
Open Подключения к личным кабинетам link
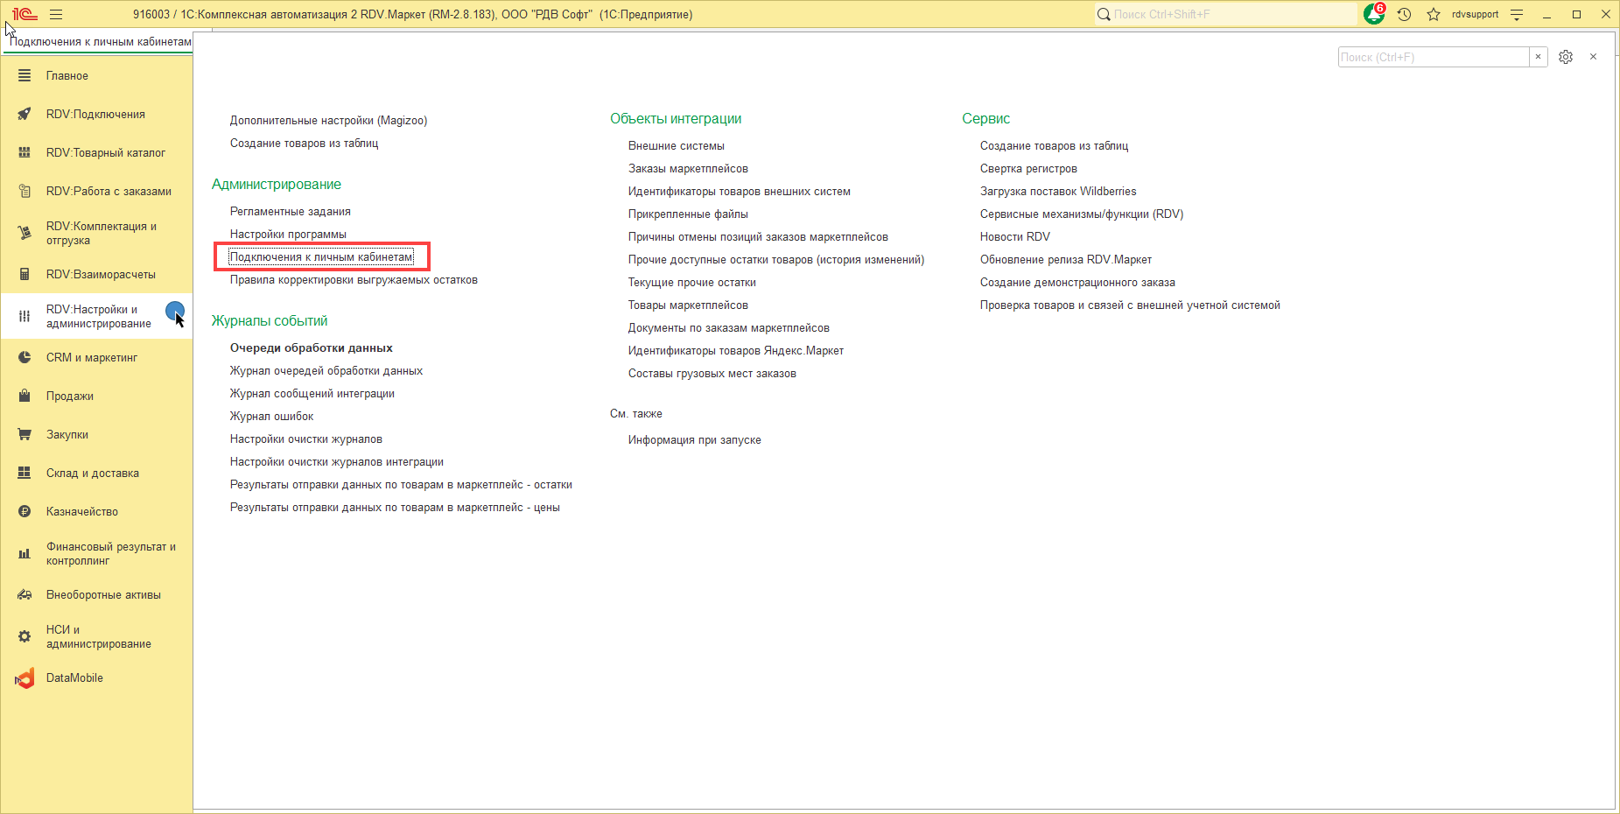click(x=321, y=257)
